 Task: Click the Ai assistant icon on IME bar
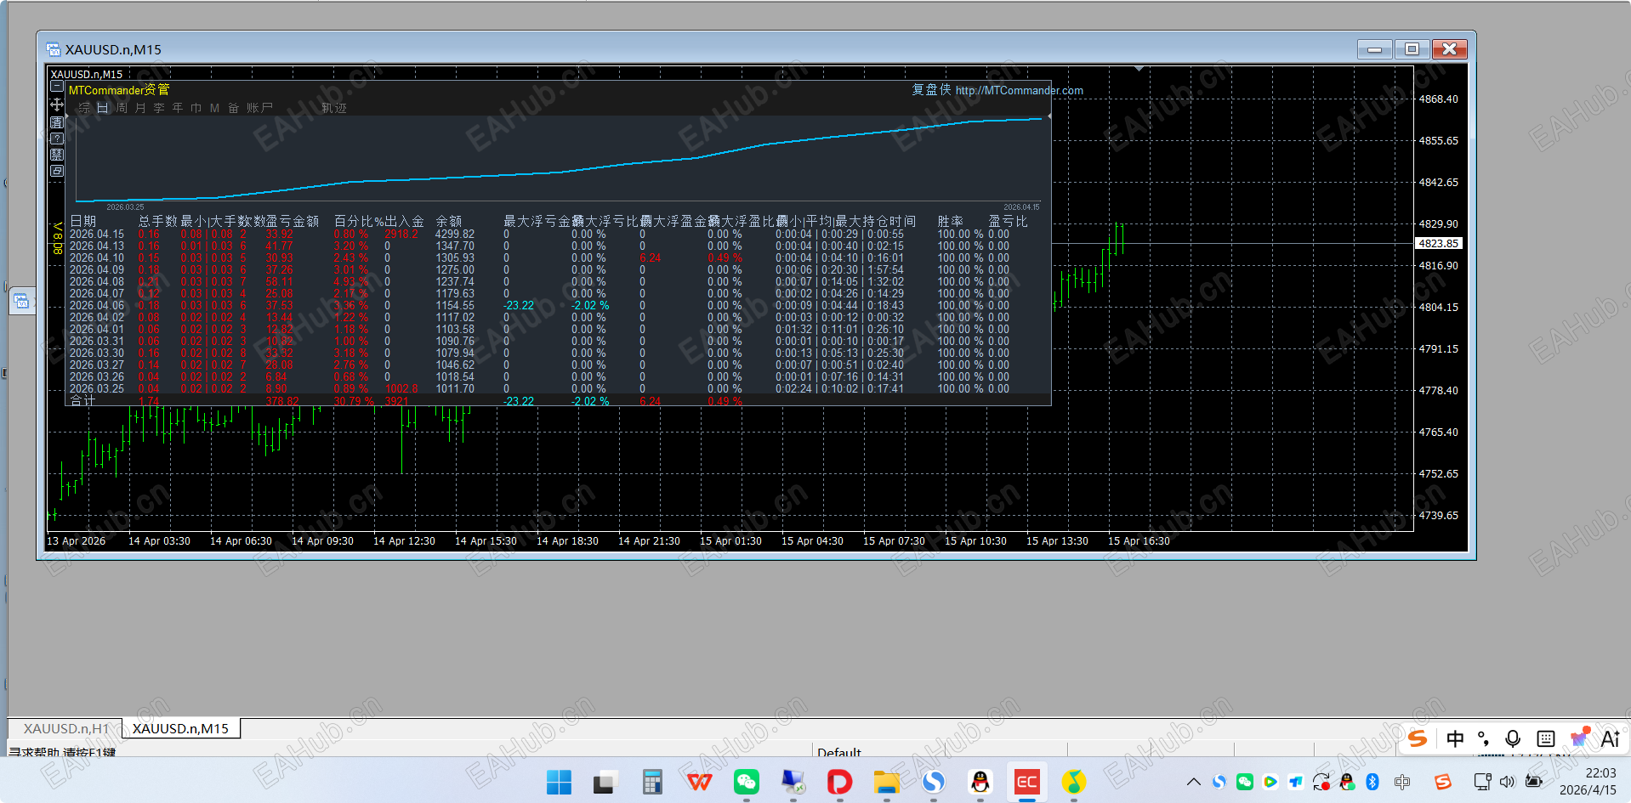click(1610, 739)
